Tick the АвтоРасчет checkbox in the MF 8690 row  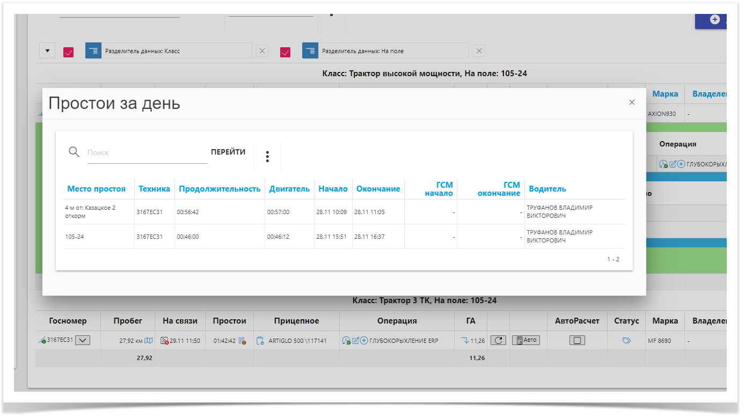(x=577, y=341)
